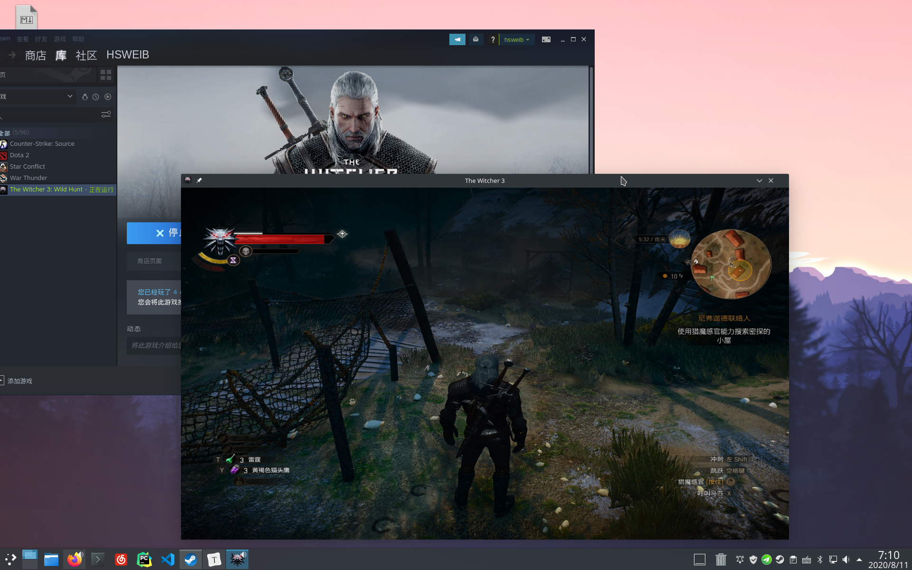Viewport: 912px width, 570px height.
Task: Open the hsweib account dropdown
Action: [517, 39]
